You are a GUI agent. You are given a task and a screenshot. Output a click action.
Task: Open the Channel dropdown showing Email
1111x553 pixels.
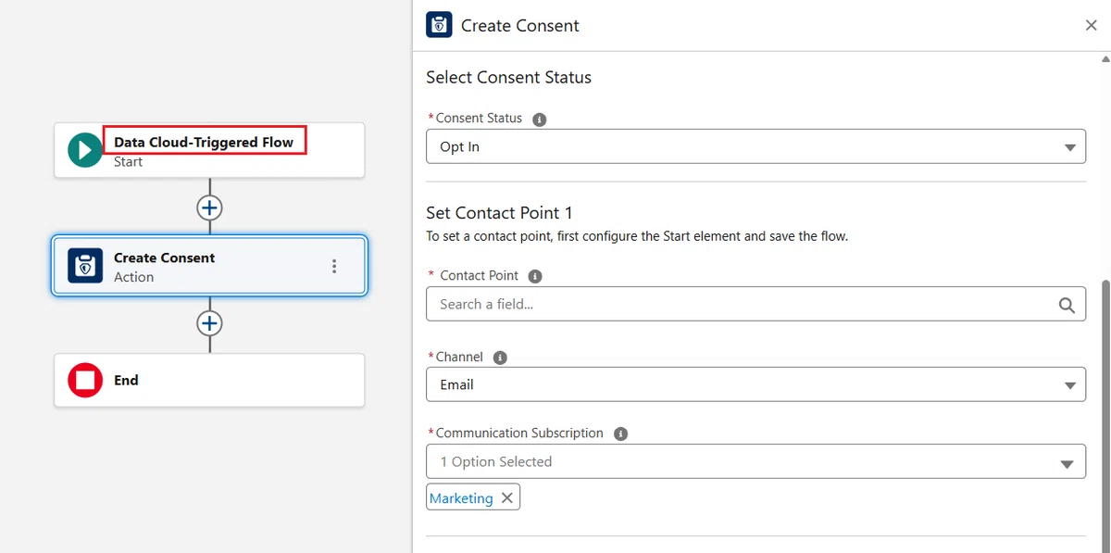pyautogui.click(x=755, y=384)
